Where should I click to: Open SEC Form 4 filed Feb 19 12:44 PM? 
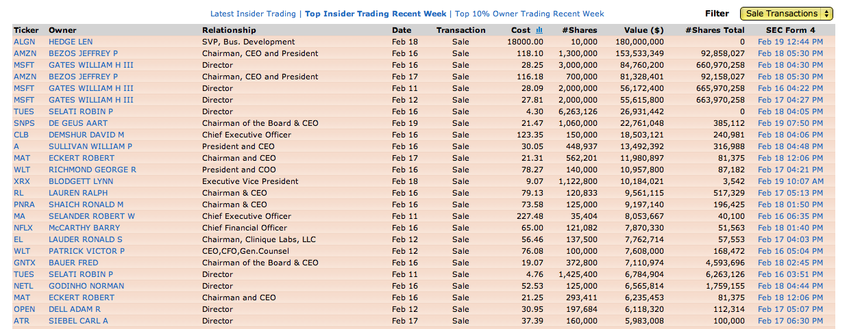790,42
